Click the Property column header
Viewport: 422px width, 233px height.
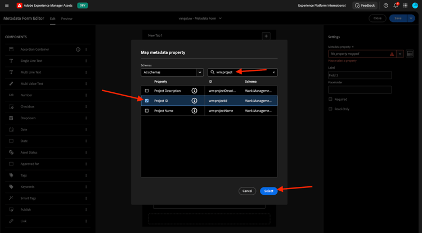(x=161, y=82)
